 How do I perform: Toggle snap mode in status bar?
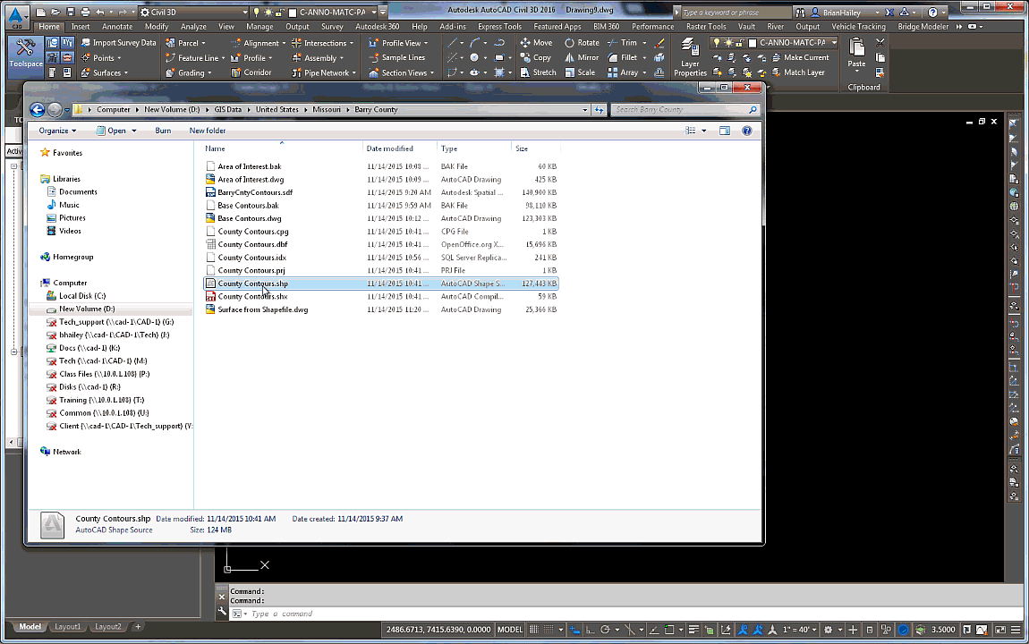(549, 630)
